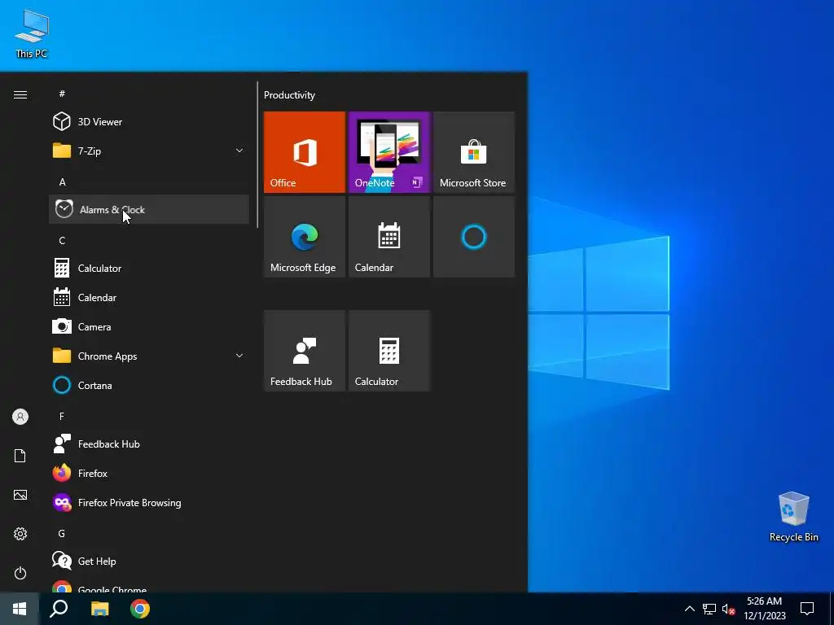Open network status tray icon
Screen dimensions: 834x625
[x=709, y=609]
